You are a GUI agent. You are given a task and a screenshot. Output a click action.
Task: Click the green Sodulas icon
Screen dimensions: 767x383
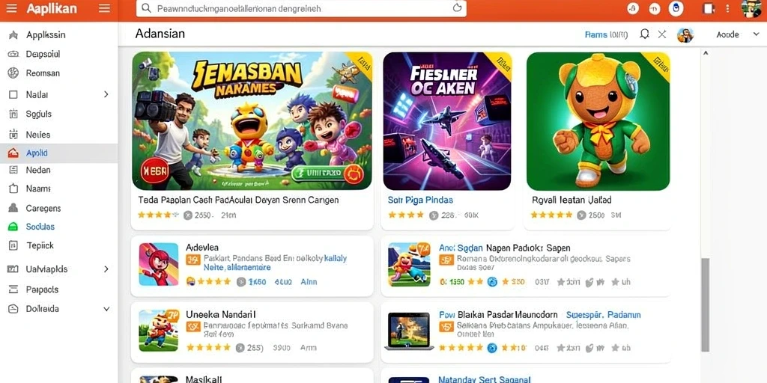[x=13, y=227]
